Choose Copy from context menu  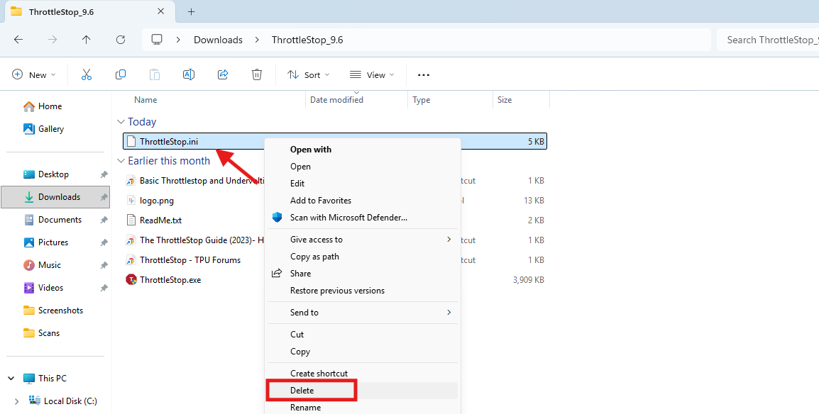point(363,352)
